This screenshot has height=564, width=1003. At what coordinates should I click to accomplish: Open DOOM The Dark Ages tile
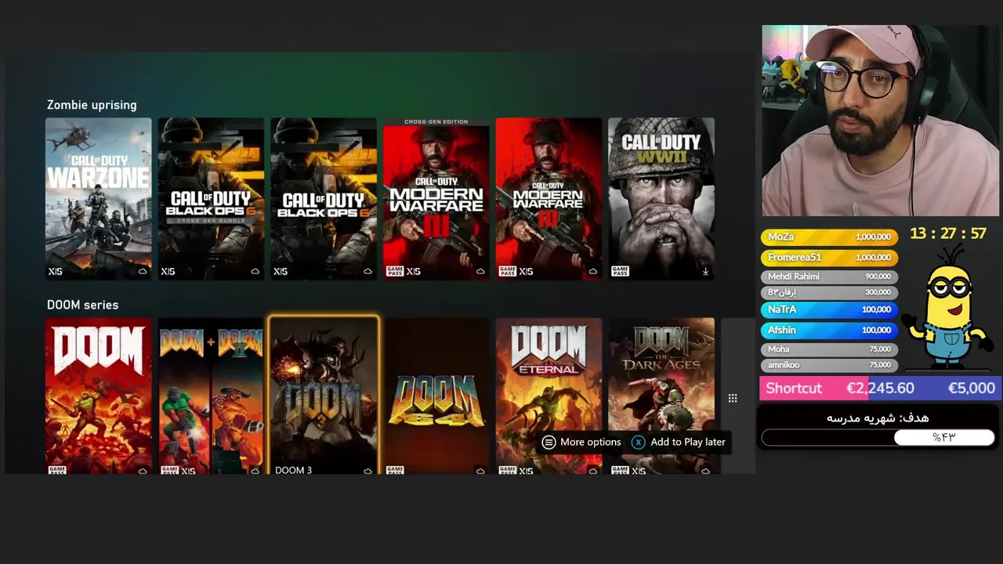[x=661, y=396]
